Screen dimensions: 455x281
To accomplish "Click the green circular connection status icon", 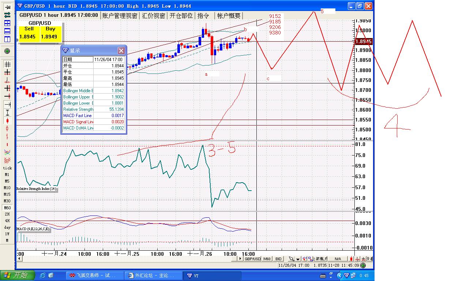I will click(7, 51).
